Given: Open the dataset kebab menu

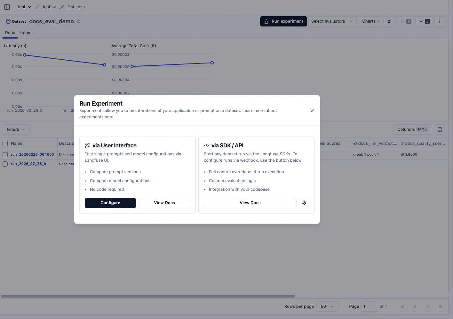Looking at the screenshot, I should [439, 21].
